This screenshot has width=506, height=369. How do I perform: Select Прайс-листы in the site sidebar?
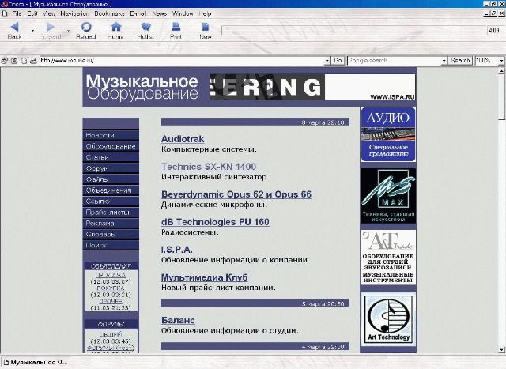click(111, 213)
